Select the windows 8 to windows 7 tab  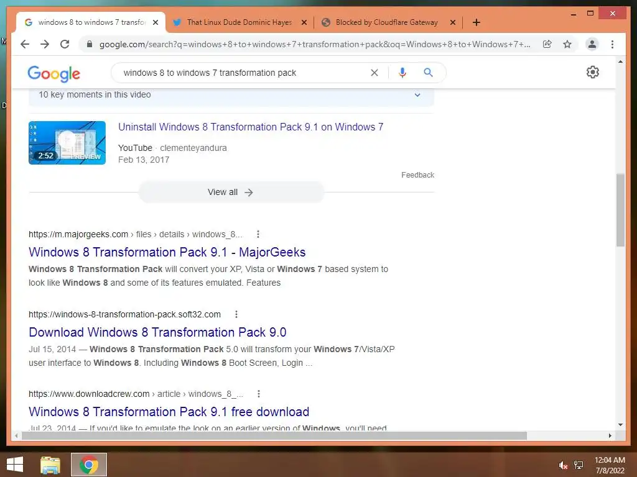coord(91,22)
